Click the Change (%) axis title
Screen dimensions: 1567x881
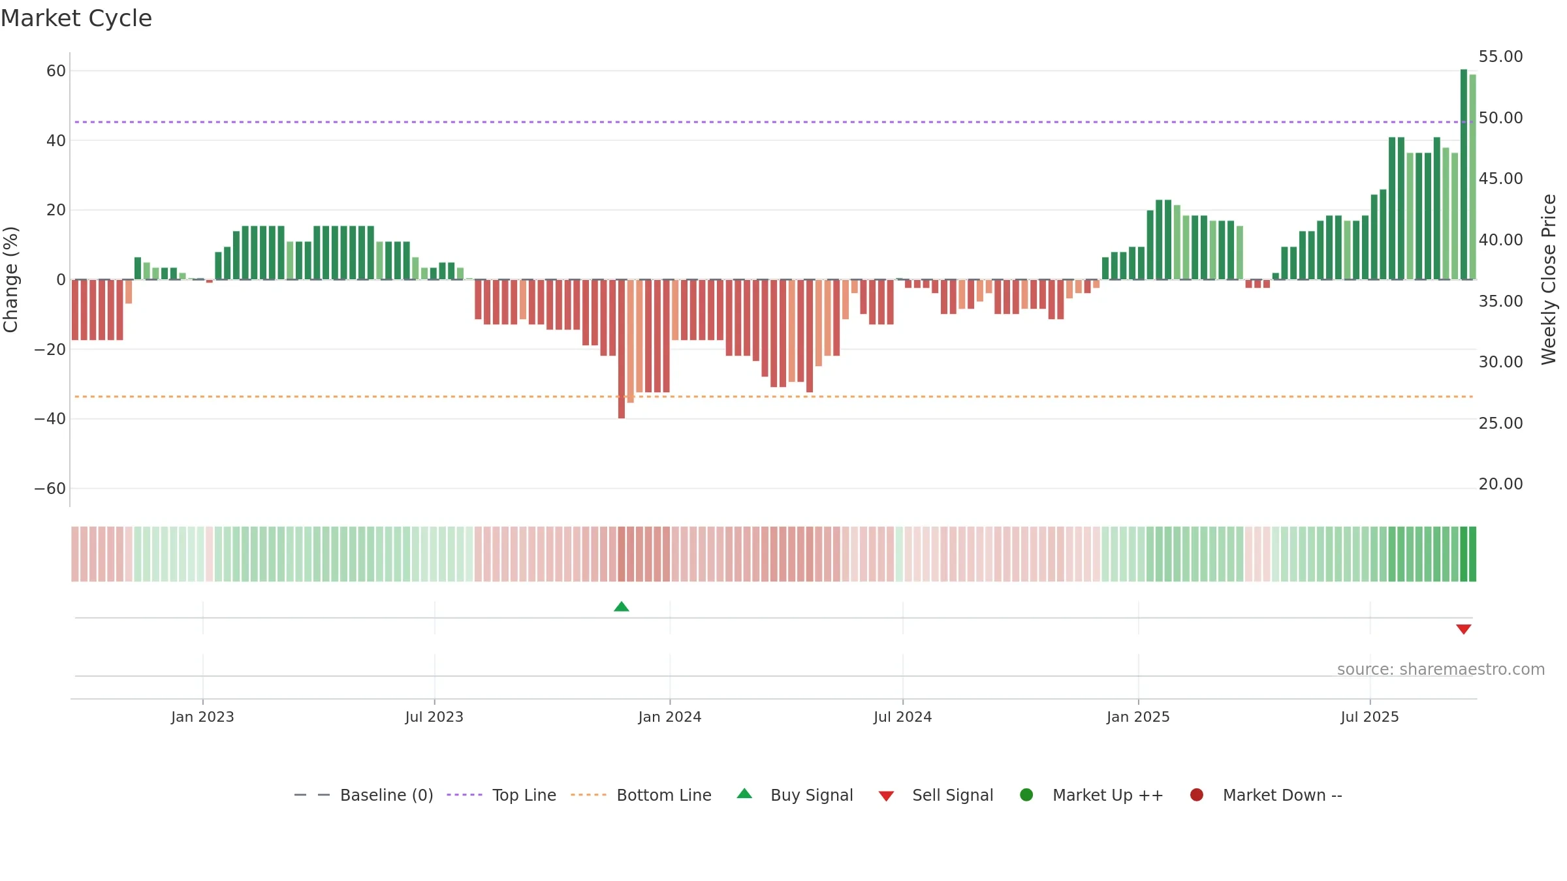[x=10, y=279]
